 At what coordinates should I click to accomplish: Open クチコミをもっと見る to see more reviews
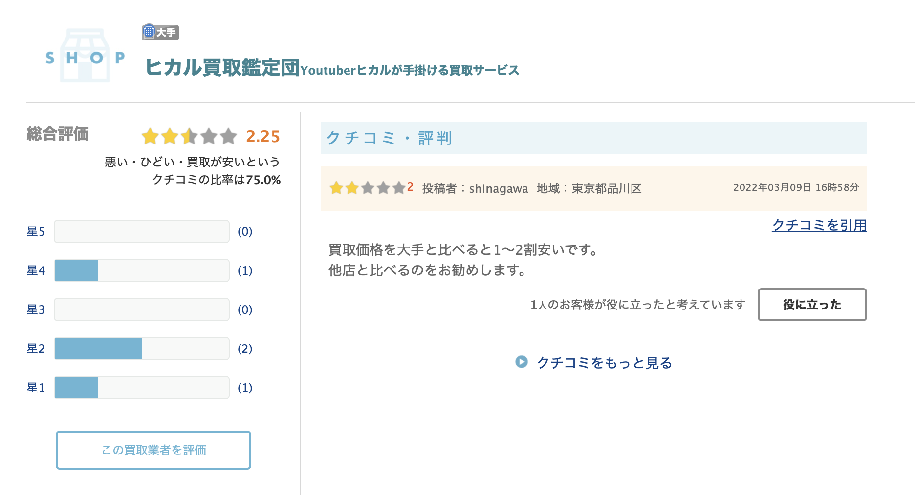tap(604, 363)
